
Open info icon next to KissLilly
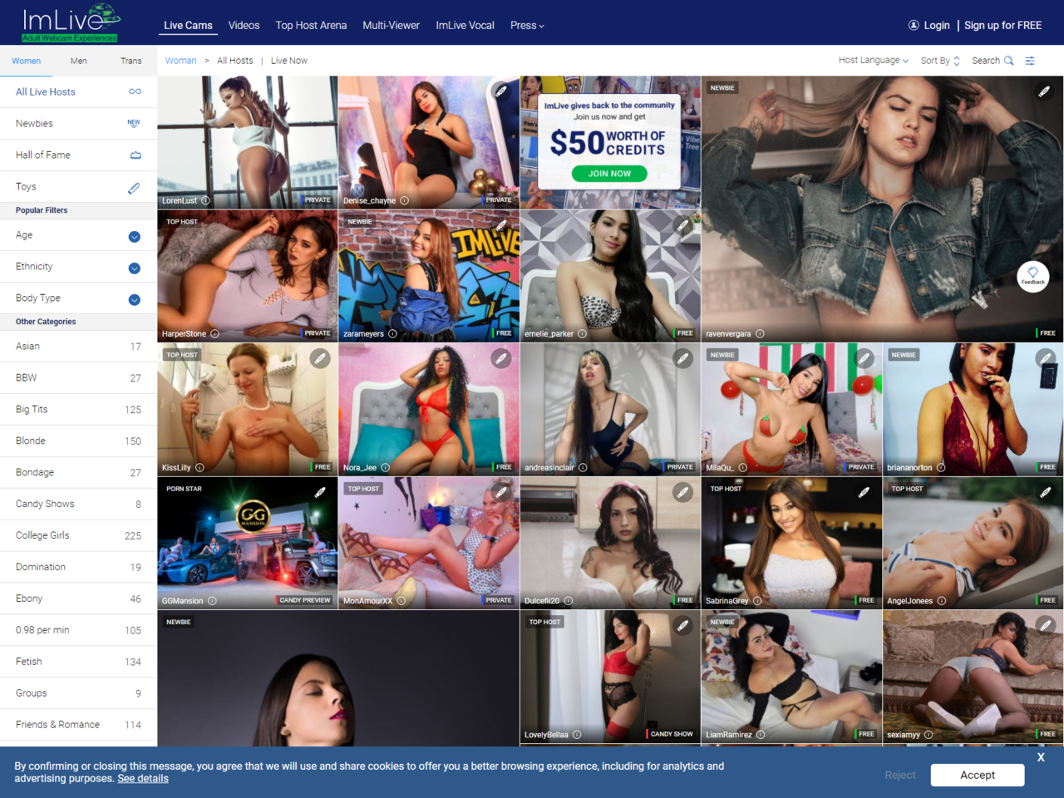199,468
